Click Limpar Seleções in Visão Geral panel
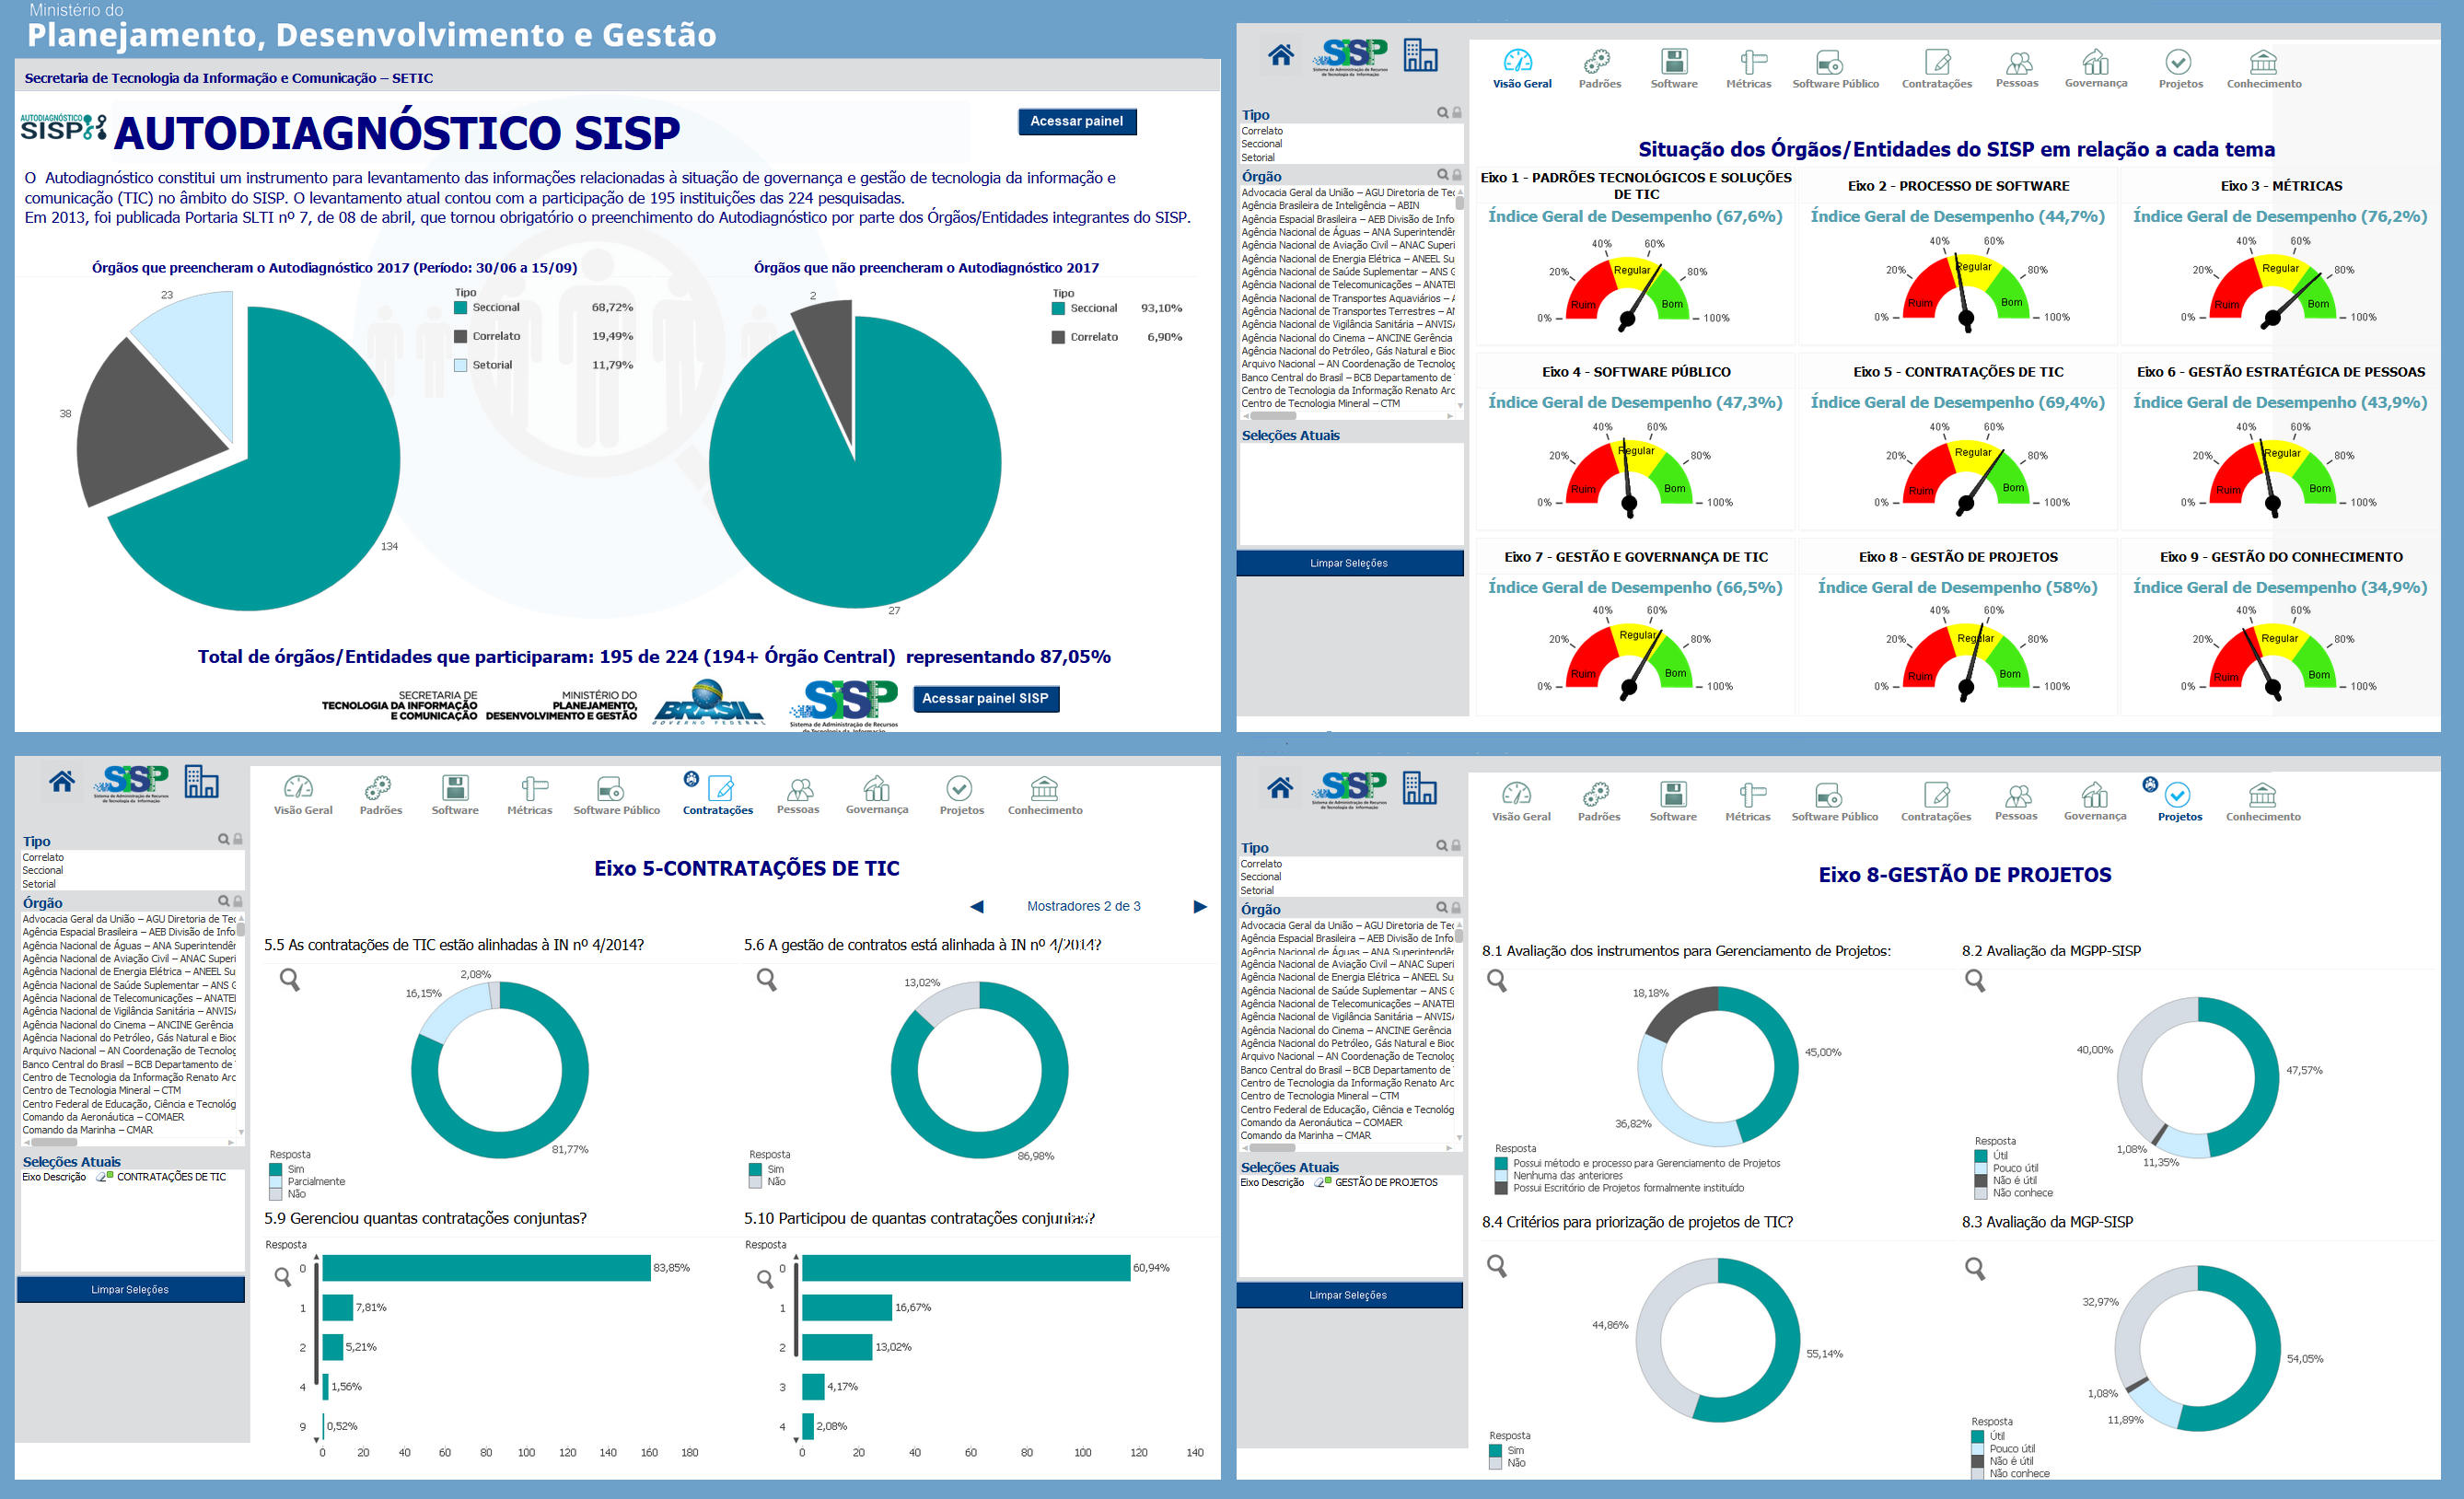Image resolution: width=2464 pixels, height=1499 pixels. pyautogui.click(x=1349, y=563)
